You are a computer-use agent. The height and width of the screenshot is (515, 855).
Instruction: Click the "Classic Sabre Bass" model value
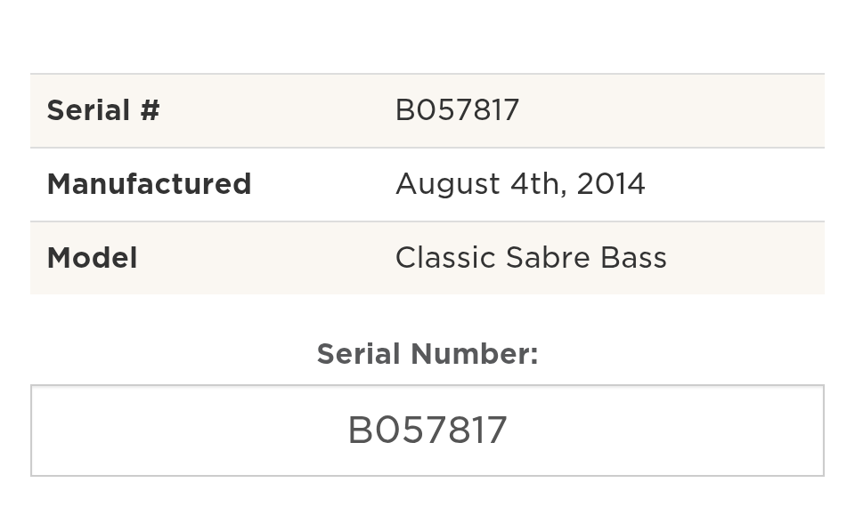click(x=531, y=258)
